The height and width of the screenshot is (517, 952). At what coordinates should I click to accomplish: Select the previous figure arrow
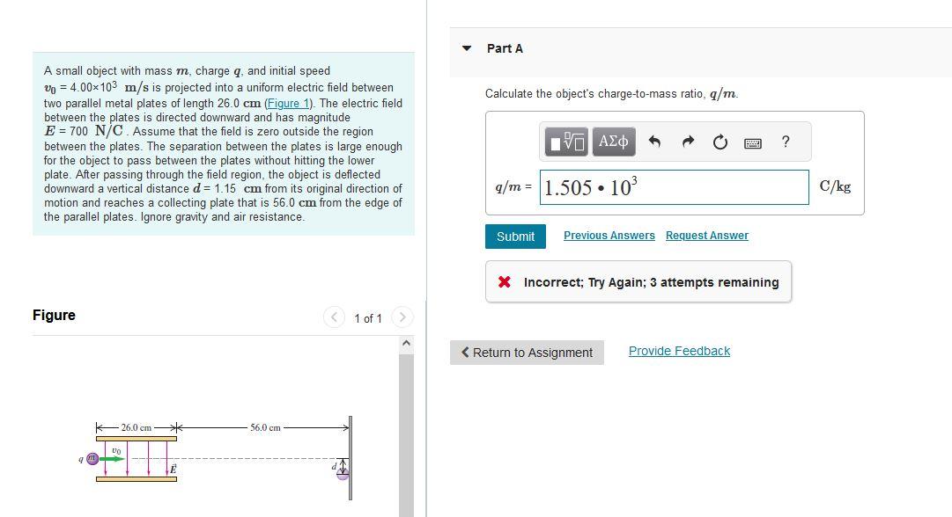[335, 317]
